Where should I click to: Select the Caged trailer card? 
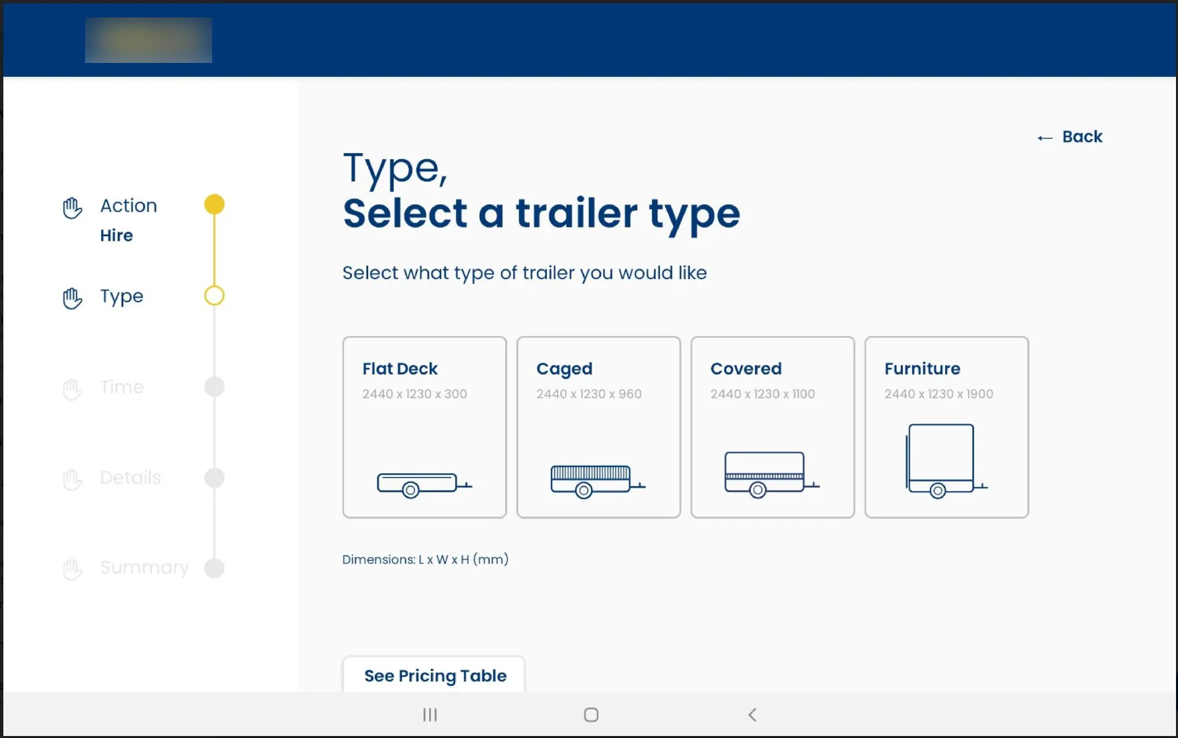[x=598, y=427]
